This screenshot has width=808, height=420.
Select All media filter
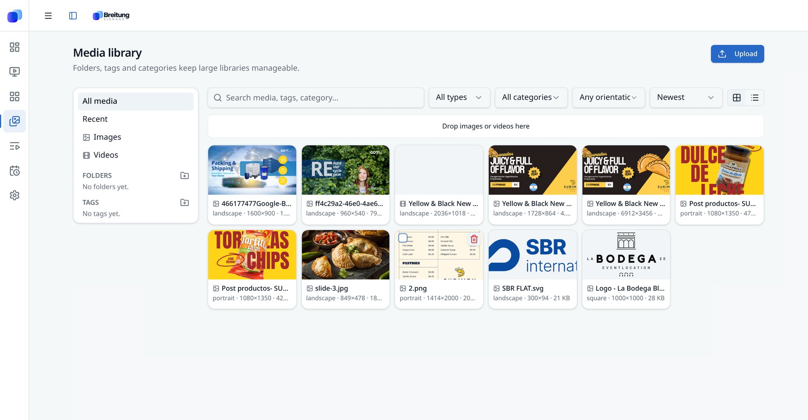coord(136,102)
